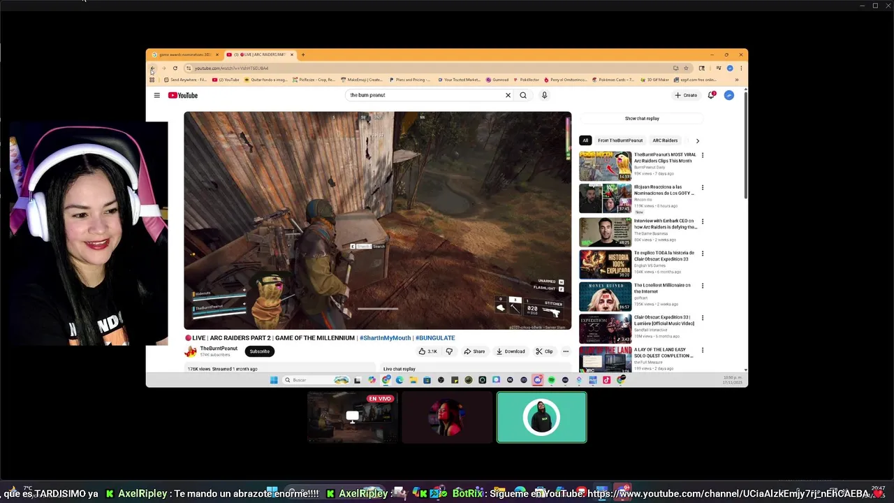This screenshot has height=503, width=894.
Task: Open the browser three-dot menu
Action: (741, 68)
